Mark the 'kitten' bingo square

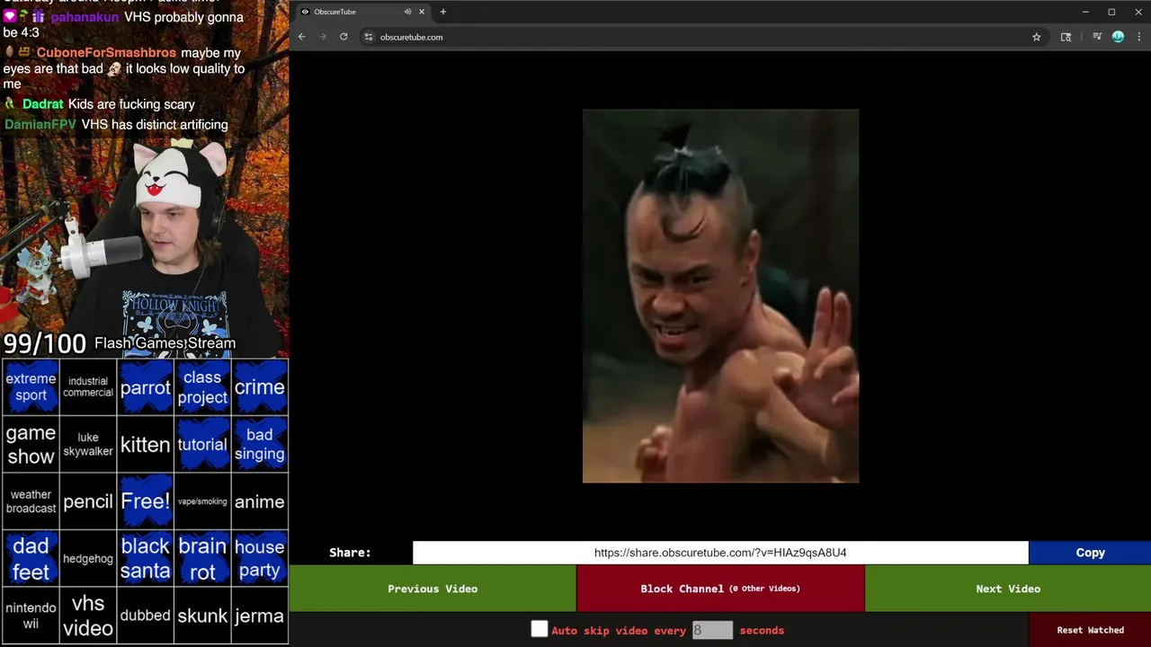[x=145, y=445]
